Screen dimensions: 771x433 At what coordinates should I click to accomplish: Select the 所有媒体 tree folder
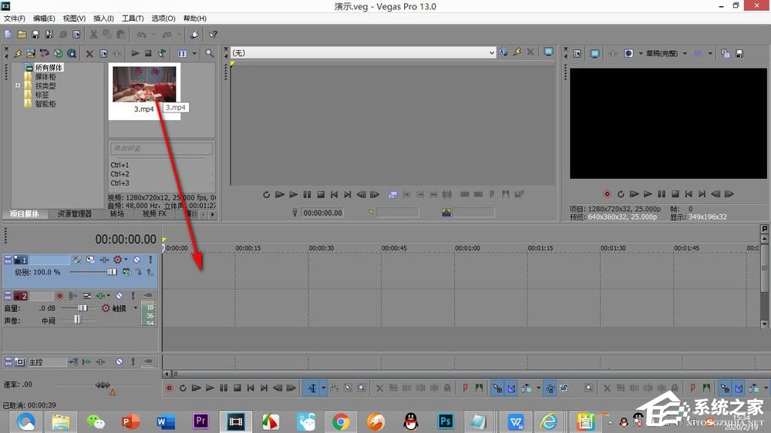[x=48, y=67]
